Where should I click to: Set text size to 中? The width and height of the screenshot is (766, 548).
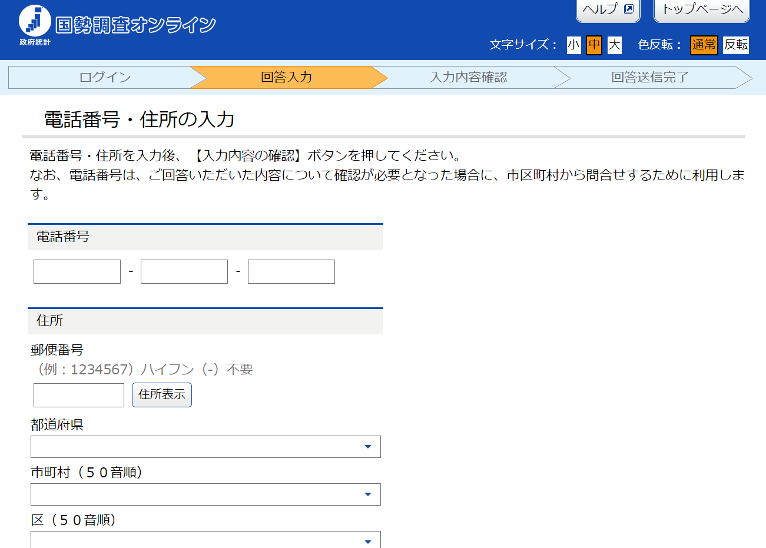(594, 45)
